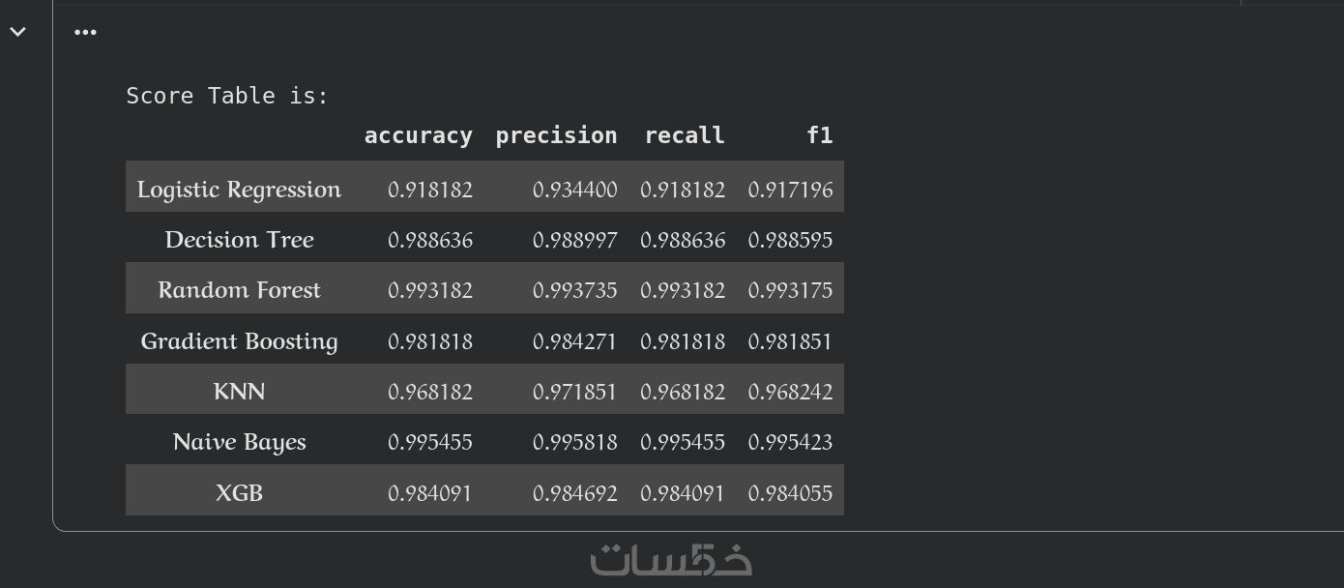Click the "Score Table is:" output text

point(227,96)
